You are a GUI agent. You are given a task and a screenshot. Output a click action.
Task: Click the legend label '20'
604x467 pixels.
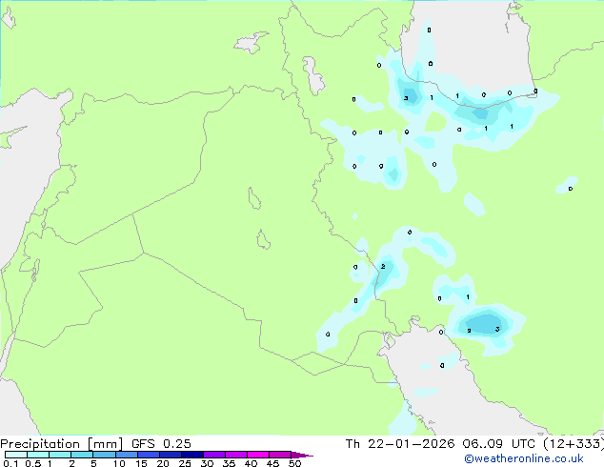pos(163,463)
